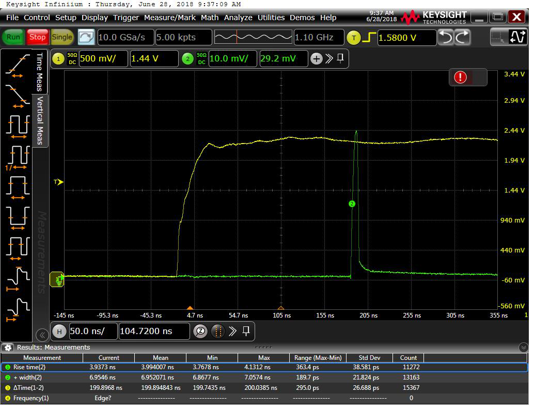Click the trigger level 1.5800 V field
This screenshot has height=410, width=534.
point(405,38)
